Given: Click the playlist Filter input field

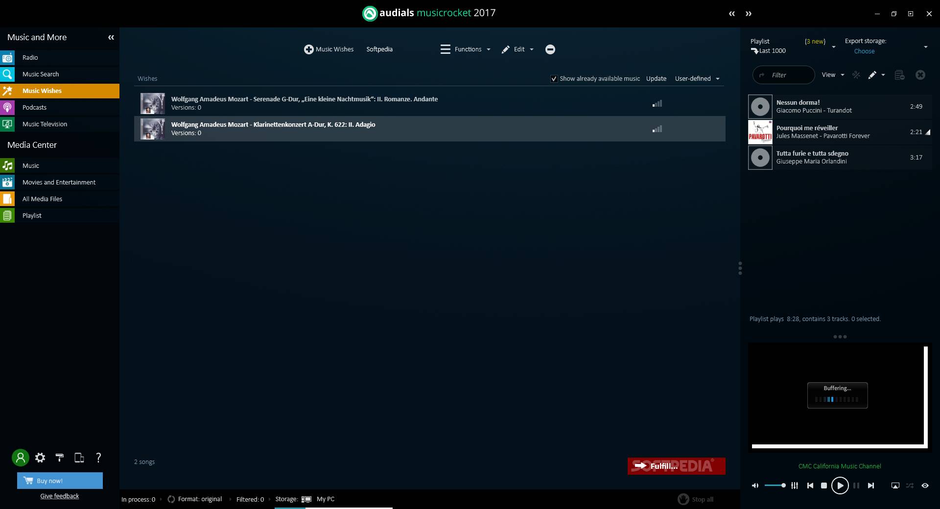Looking at the screenshot, I should pyautogui.click(x=783, y=75).
